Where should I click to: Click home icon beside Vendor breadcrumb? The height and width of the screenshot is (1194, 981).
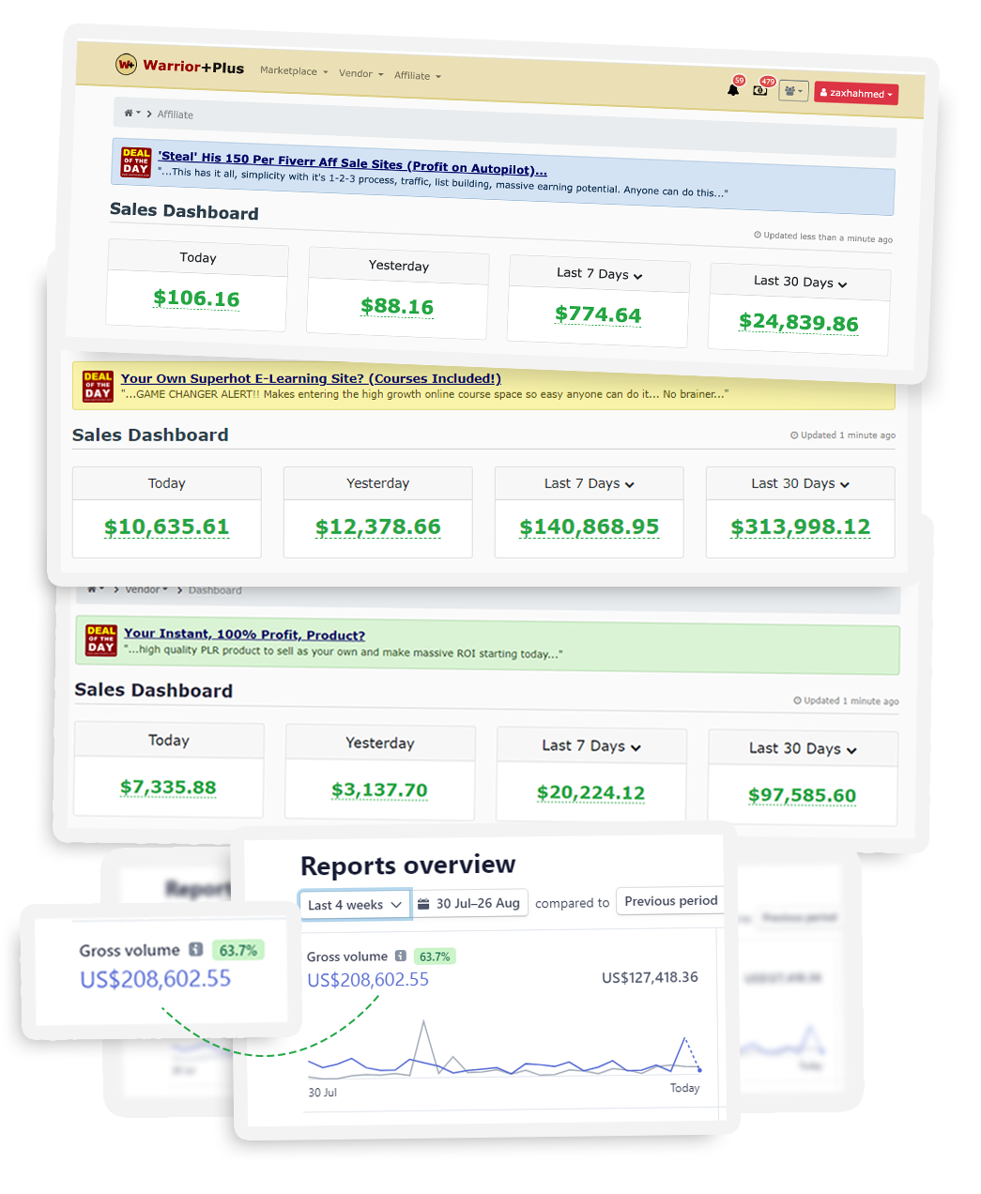point(92,589)
